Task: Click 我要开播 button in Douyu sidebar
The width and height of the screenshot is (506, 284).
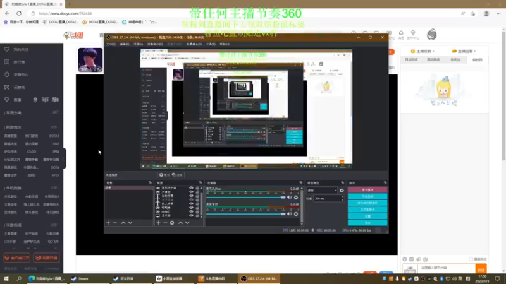Action: pyautogui.click(x=46, y=258)
